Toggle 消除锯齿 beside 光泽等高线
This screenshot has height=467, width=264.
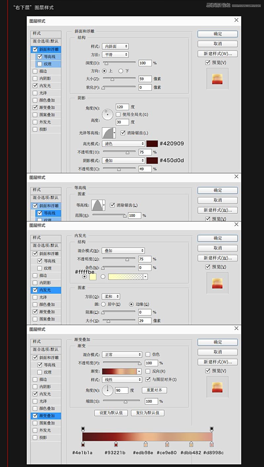pos(123,133)
